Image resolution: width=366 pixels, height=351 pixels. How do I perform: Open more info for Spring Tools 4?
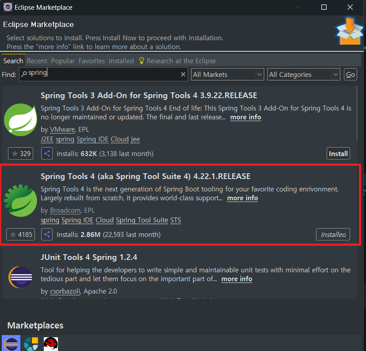coord(243,198)
